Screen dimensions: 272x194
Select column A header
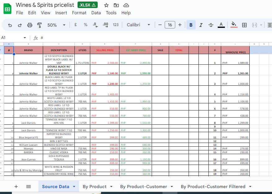point(9,44)
